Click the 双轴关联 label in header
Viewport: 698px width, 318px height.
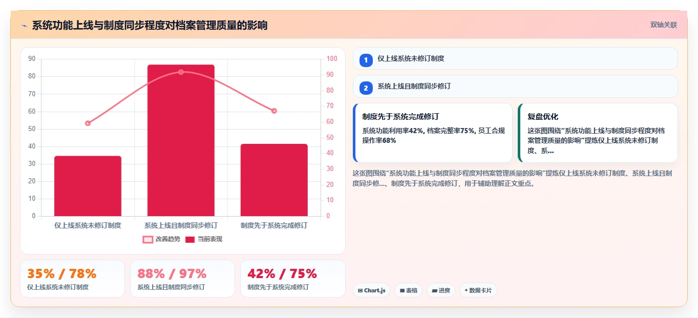pyautogui.click(x=664, y=25)
